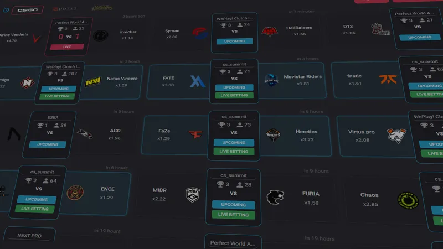Click the Virtus.pro bear logo
Viewport: 443px width, 249px height.
point(396,135)
